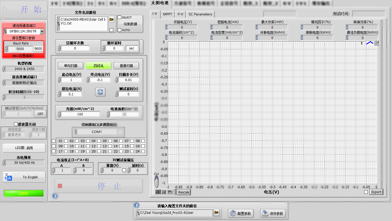392x221 pixels.
Task: Step the 循环延时 value arrows
Action: [104, 48]
